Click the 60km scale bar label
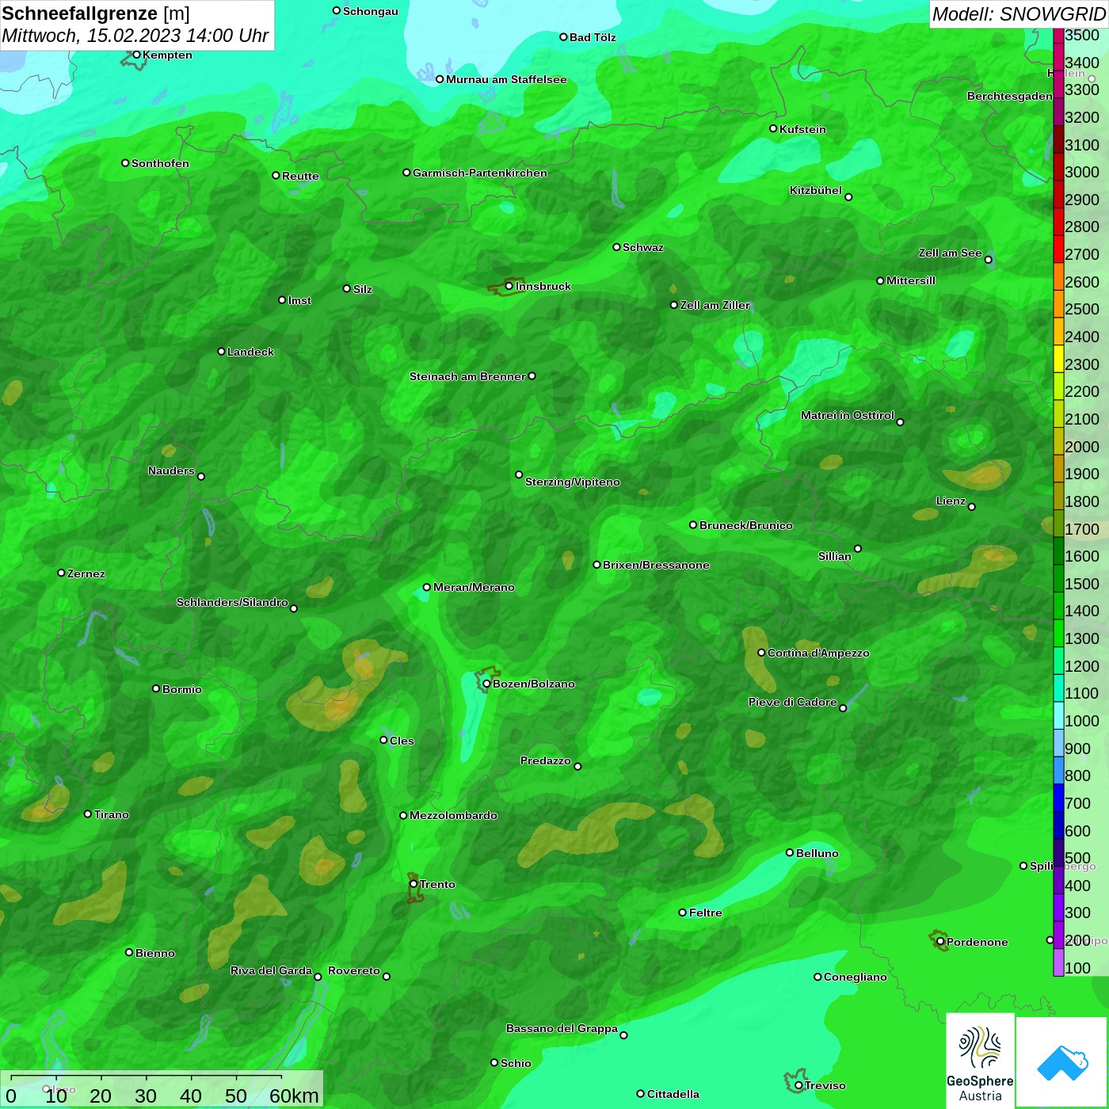 click(294, 1096)
